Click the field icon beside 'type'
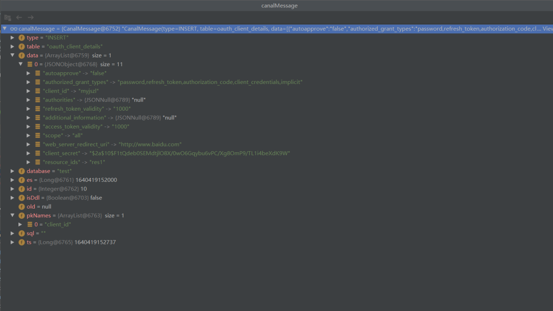 pyautogui.click(x=22, y=37)
